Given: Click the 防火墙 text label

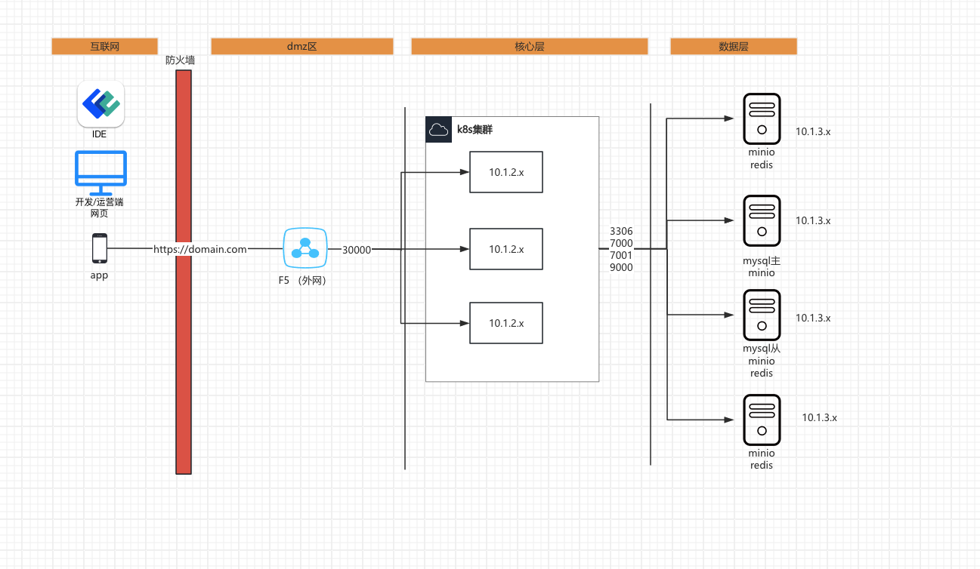Looking at the screenshot, I should (181, 60).
